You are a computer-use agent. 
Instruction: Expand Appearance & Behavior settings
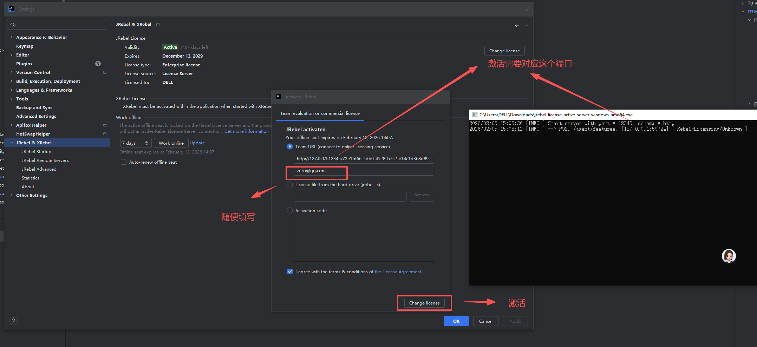coord(12,37)
